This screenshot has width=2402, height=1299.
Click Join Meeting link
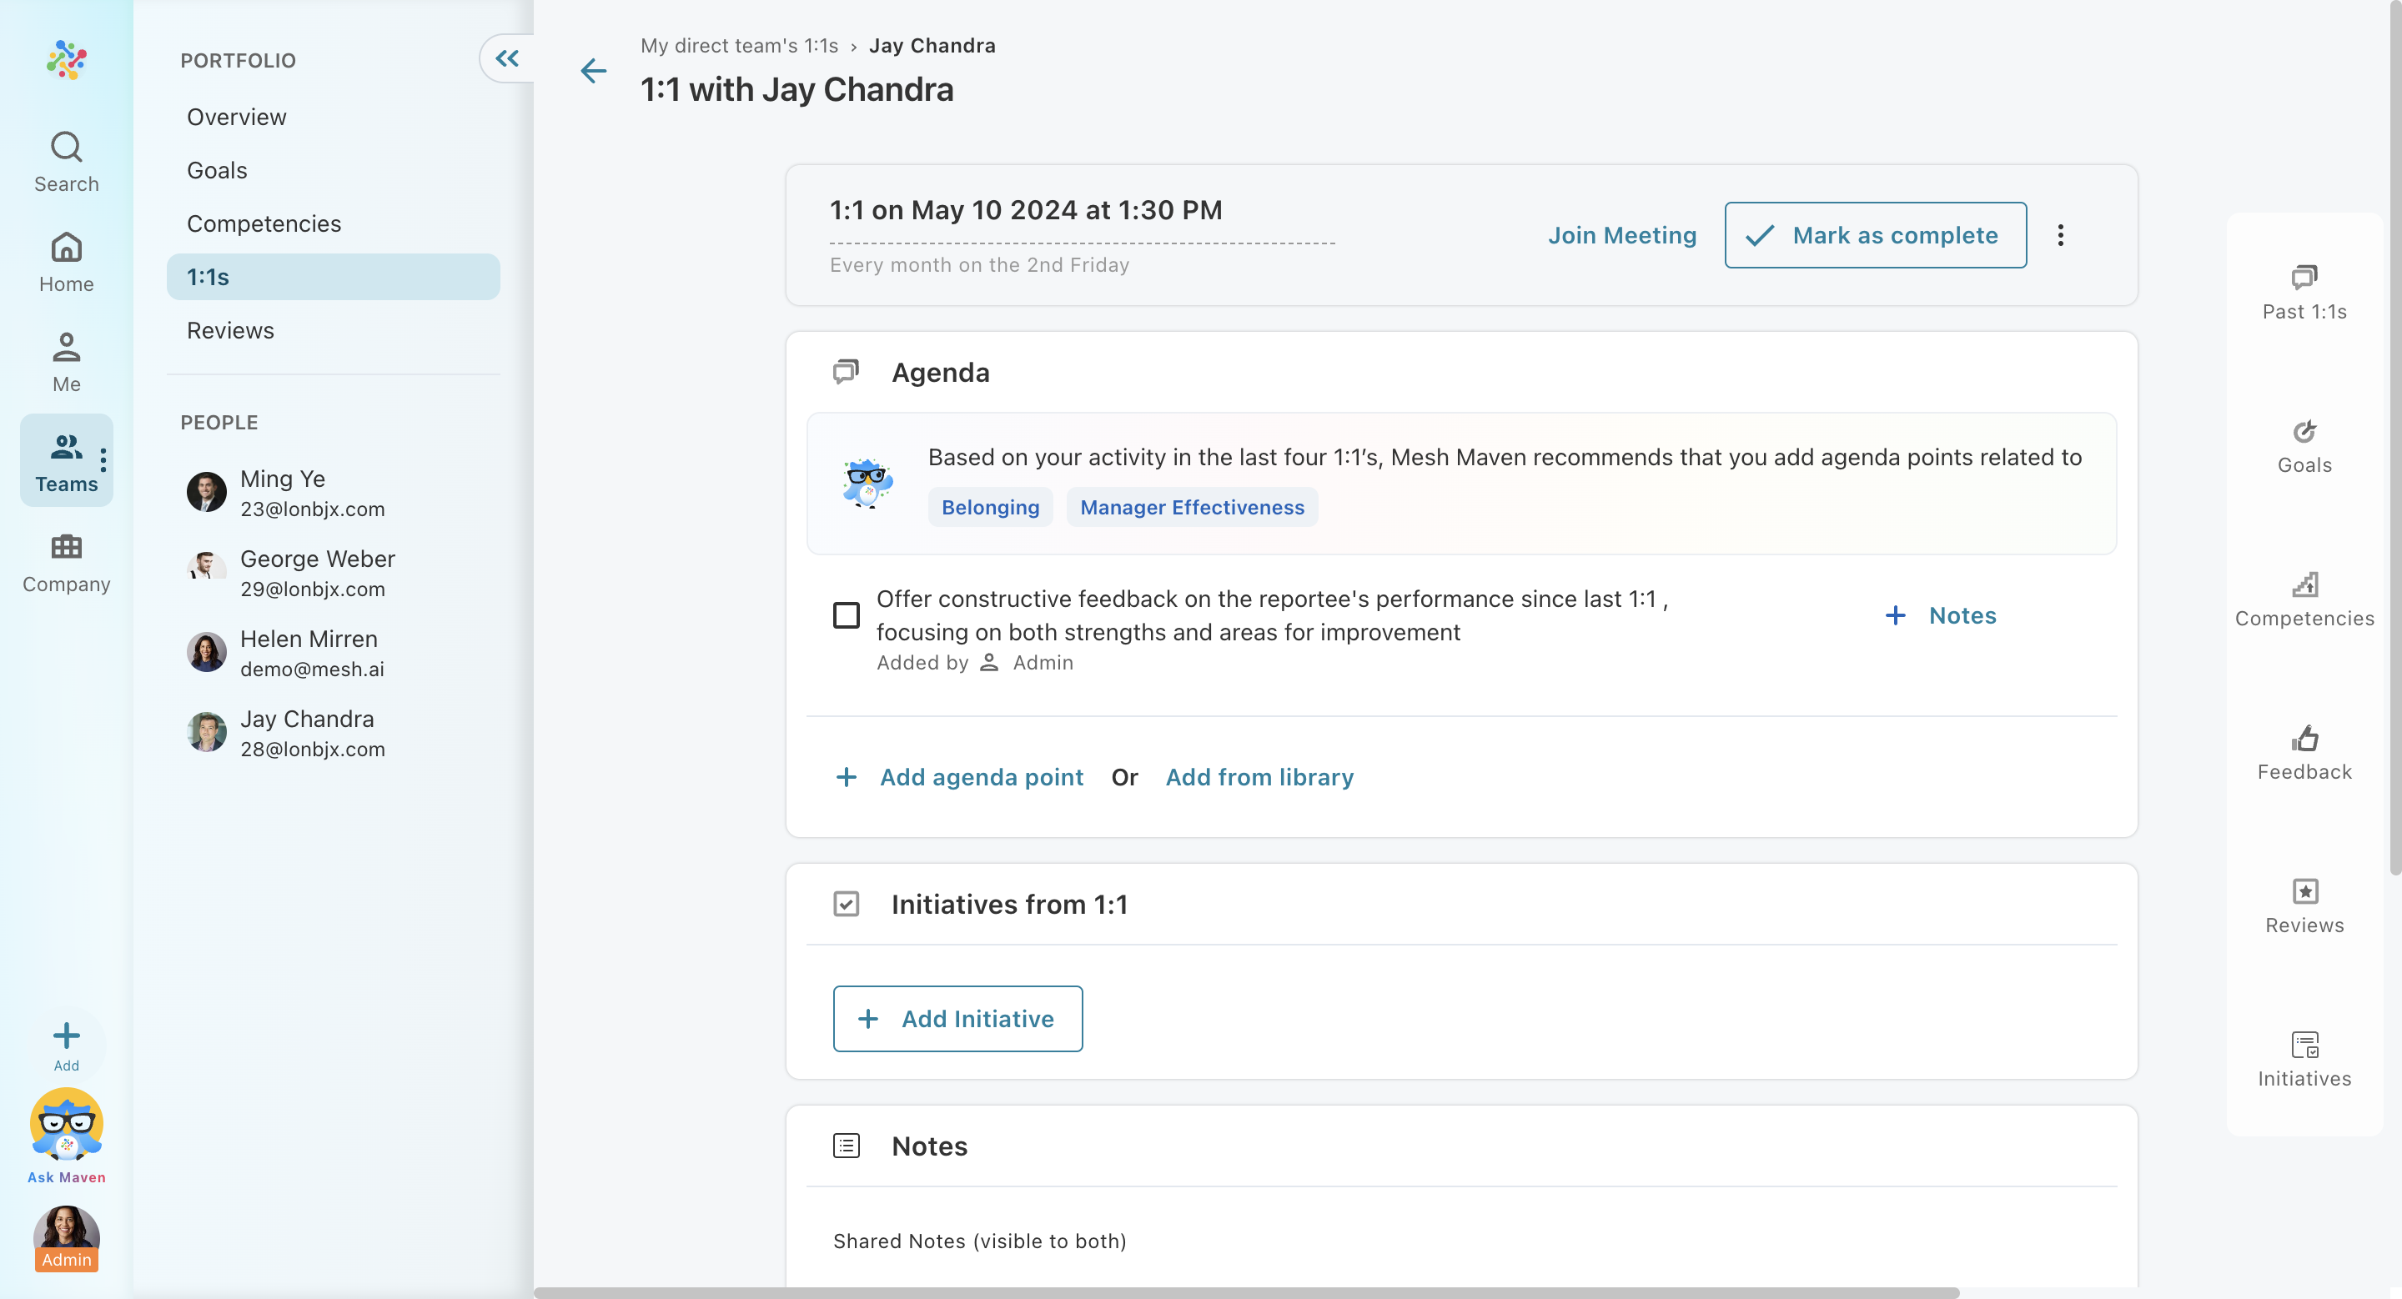(x=1621, y=235)
